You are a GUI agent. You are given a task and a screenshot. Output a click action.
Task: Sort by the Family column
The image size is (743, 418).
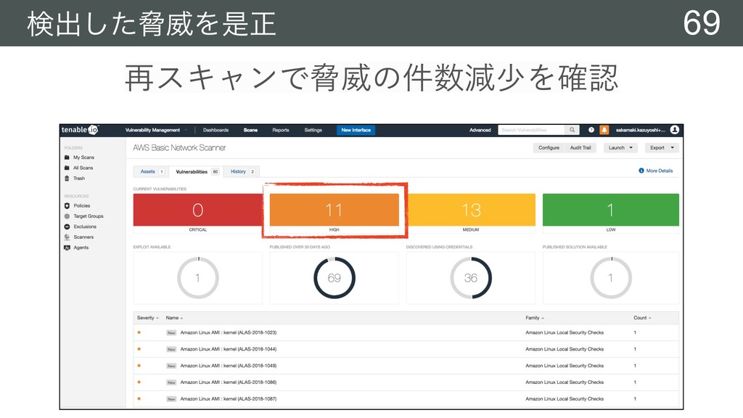[x=535, y=318]
